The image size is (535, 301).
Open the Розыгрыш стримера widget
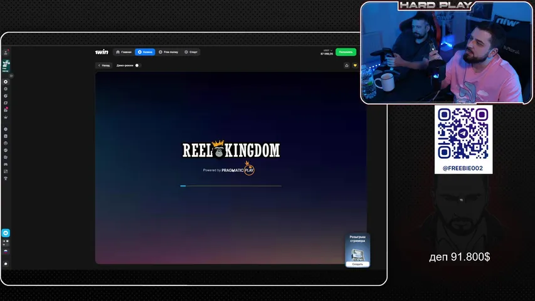click(358, 250)
